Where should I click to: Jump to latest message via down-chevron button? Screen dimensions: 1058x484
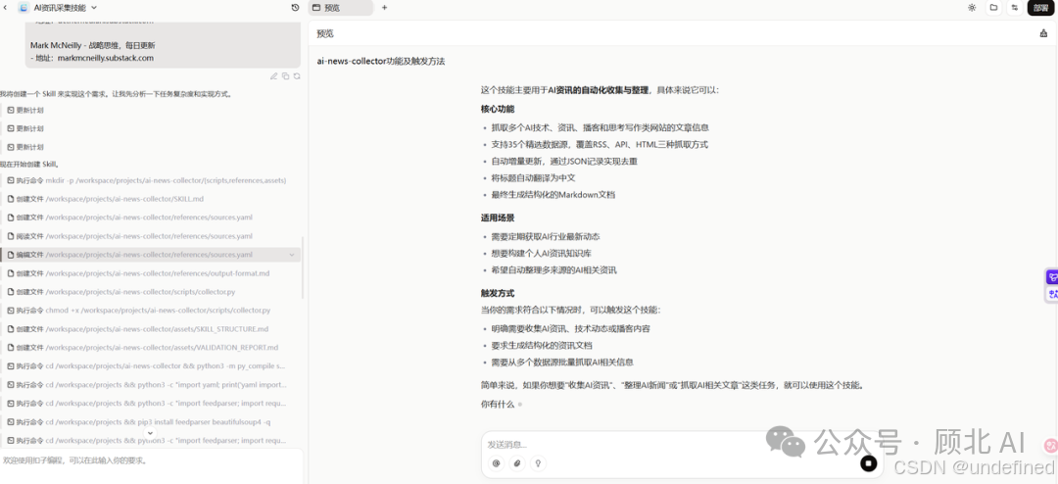pos(151,433)
